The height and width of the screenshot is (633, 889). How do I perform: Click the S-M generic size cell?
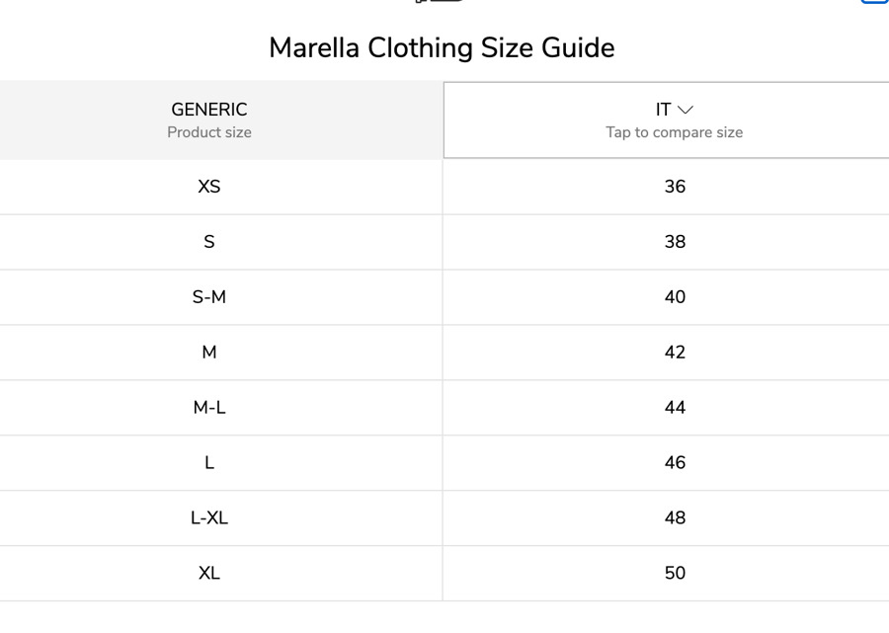pos(209,297)
